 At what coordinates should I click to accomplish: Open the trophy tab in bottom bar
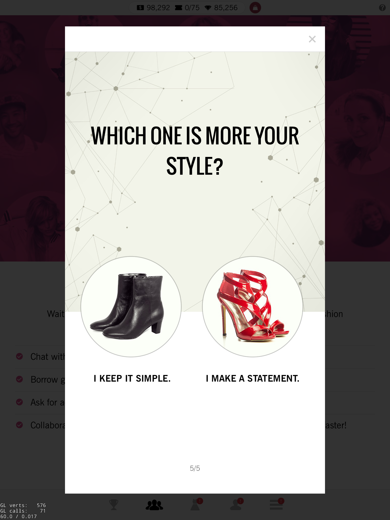point(113,505)
